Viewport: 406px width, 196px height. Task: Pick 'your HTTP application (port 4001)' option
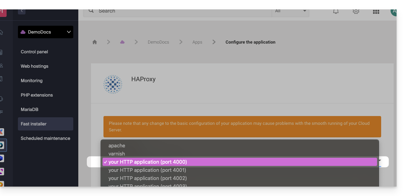tap(147, 170)
